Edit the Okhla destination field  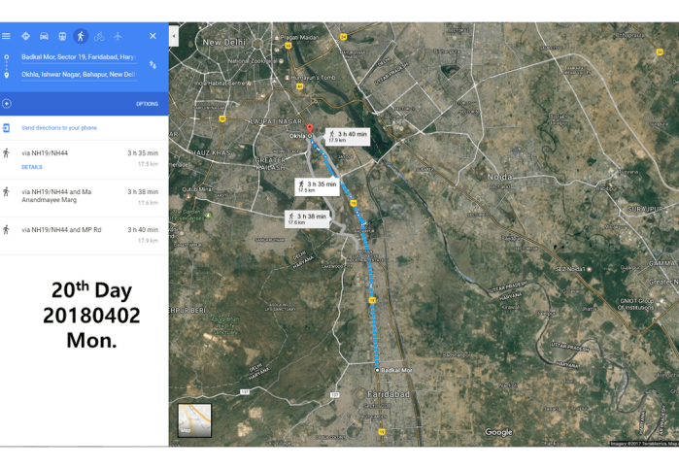pos(79,74)
